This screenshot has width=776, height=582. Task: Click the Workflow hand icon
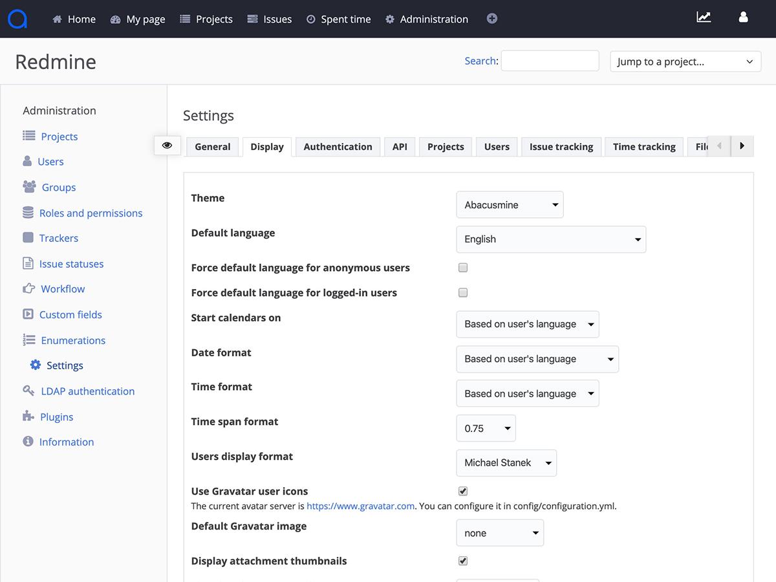28,288
